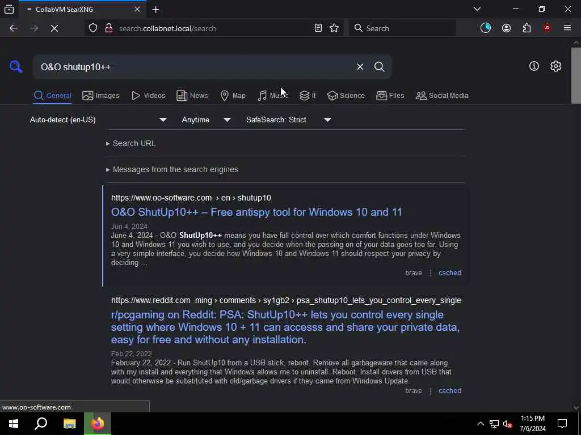
Task: Click the 'Jun 4, 2024' result date
Action: tap(129, 227)
